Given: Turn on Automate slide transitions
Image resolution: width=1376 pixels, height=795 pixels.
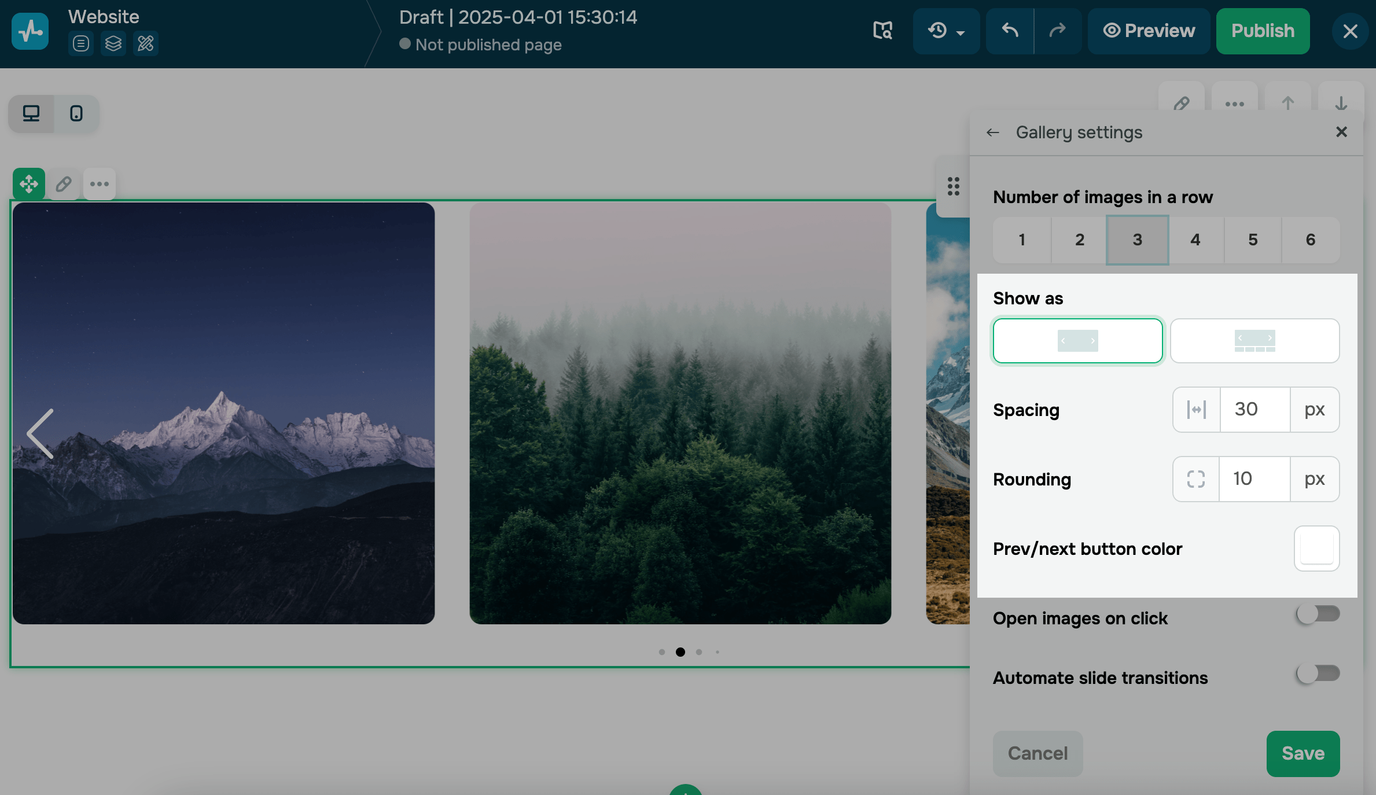Looking at the screenshot, I should coord(1318,673).
